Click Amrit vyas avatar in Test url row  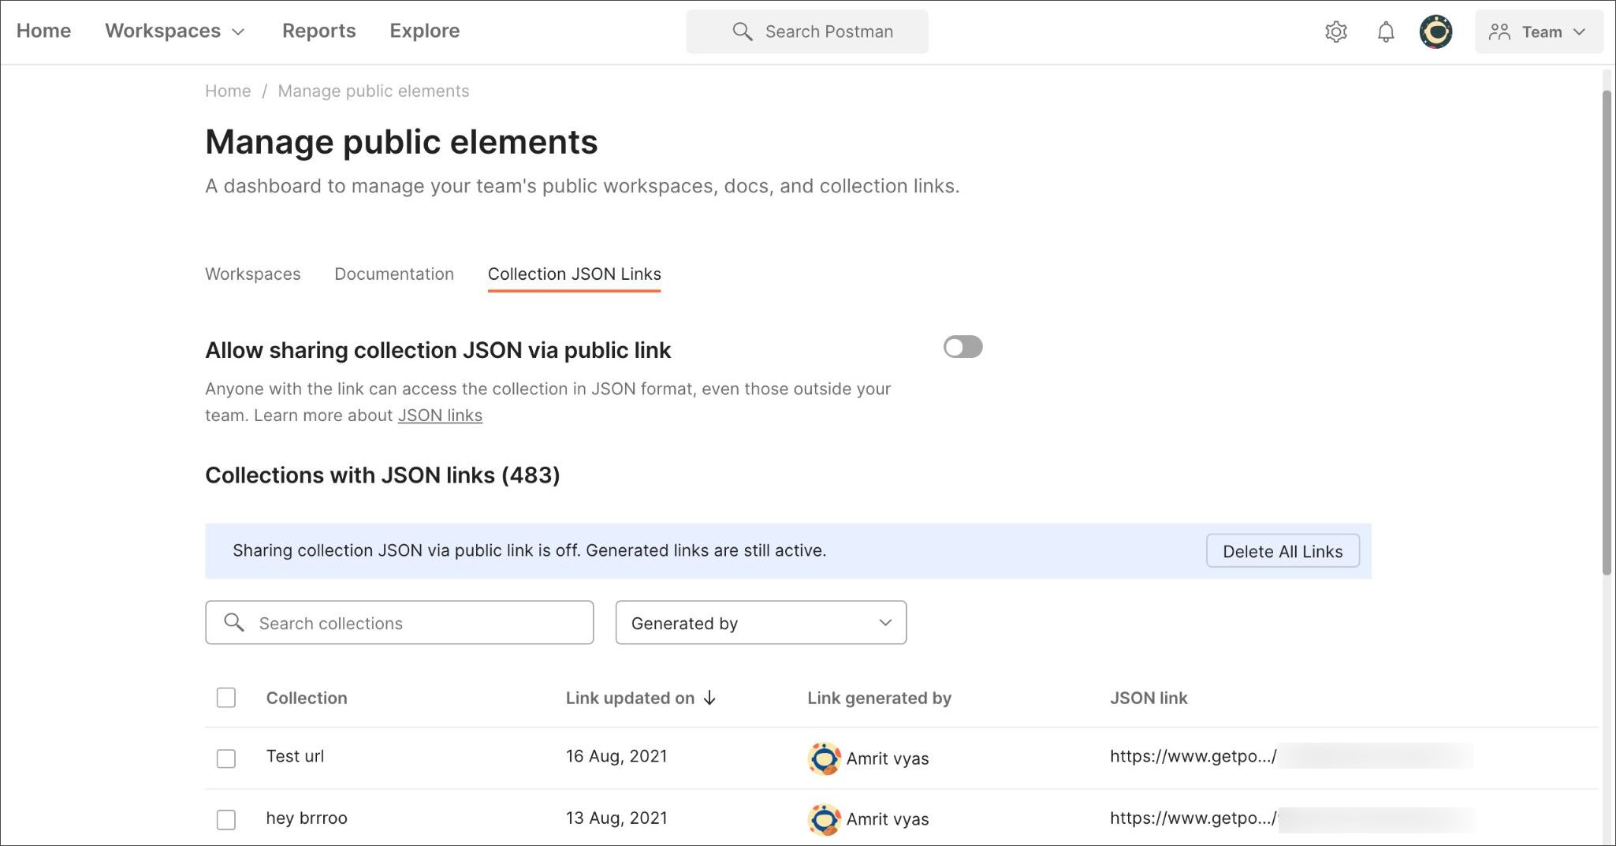[x=824, y=758]
